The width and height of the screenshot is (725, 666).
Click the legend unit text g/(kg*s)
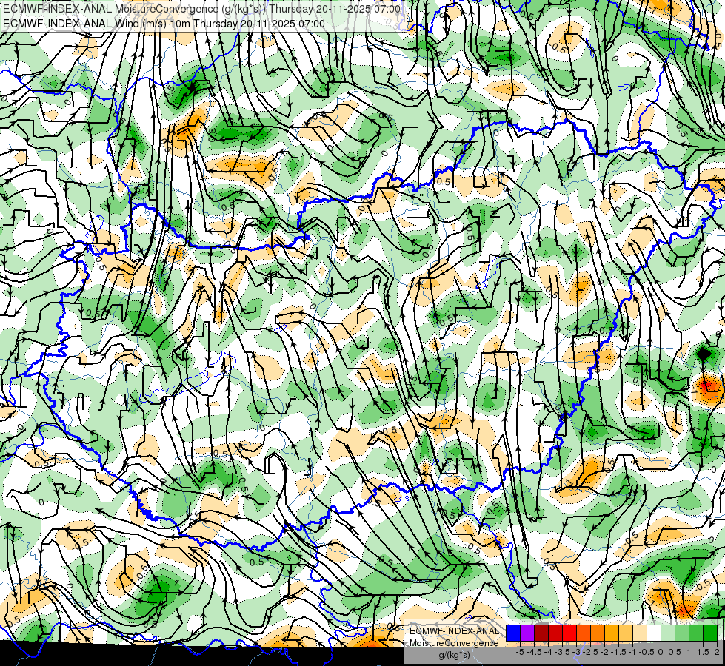click(454, 656)
